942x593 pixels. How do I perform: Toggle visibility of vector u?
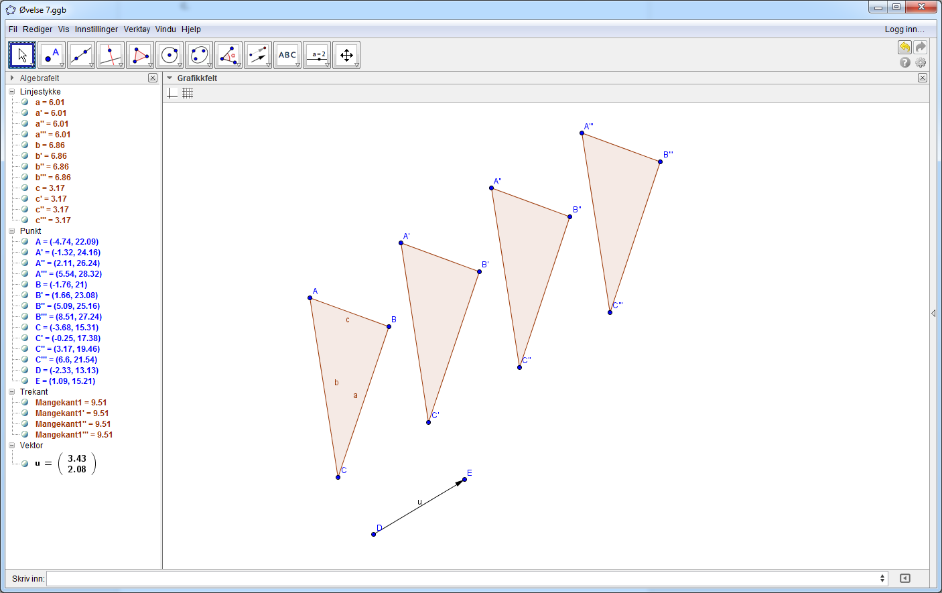[25, 464]
